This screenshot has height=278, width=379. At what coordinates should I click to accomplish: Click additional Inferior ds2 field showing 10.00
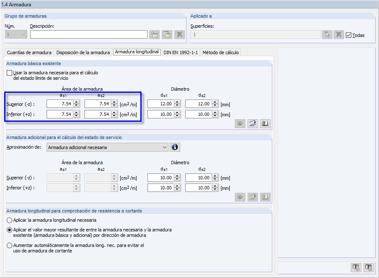199,188
